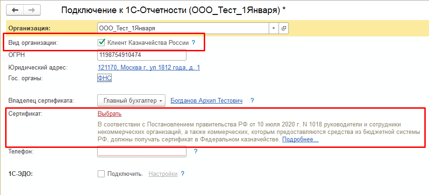The image size is (429, 195).
Task: Click the forward arrow navigation button
Action: pyautogui.click(x=31, y=10)
